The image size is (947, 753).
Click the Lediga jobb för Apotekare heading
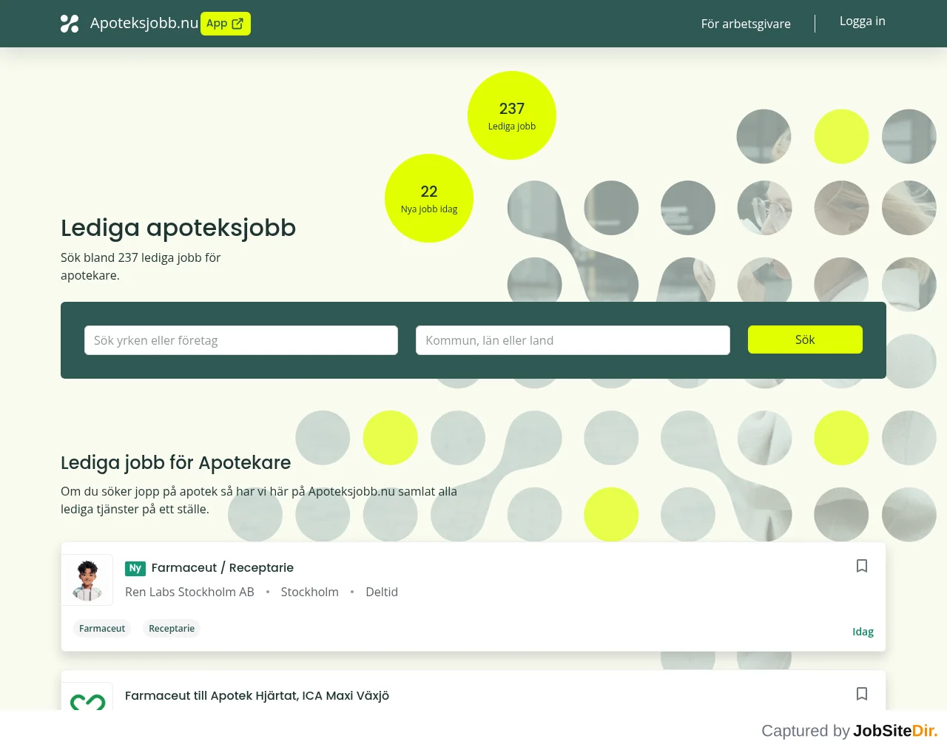pyautogui.click(x=176, y=462)
